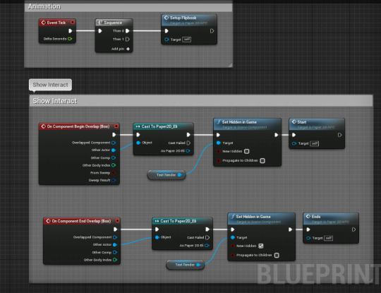The width and height of the screenshot is (381, 293).
Task: Click the self field on Start node
Action: pyautogui.click(x=315, y=143)
